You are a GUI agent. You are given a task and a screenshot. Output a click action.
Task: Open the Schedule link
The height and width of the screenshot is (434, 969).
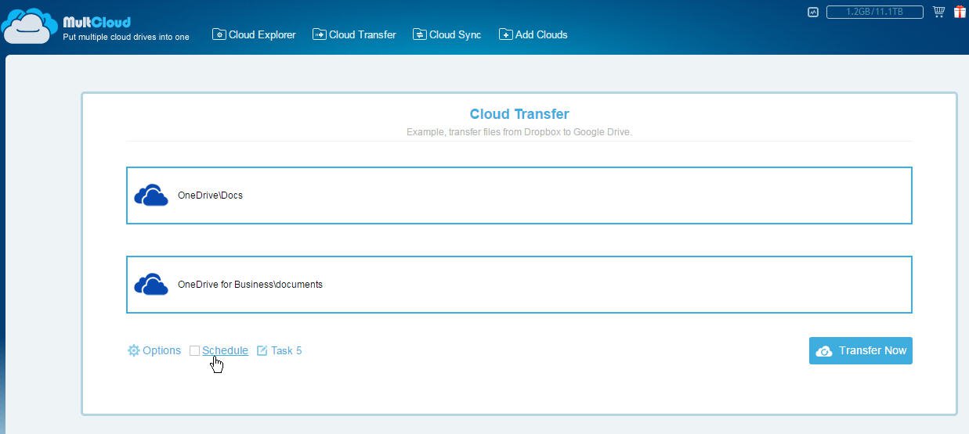225,350
